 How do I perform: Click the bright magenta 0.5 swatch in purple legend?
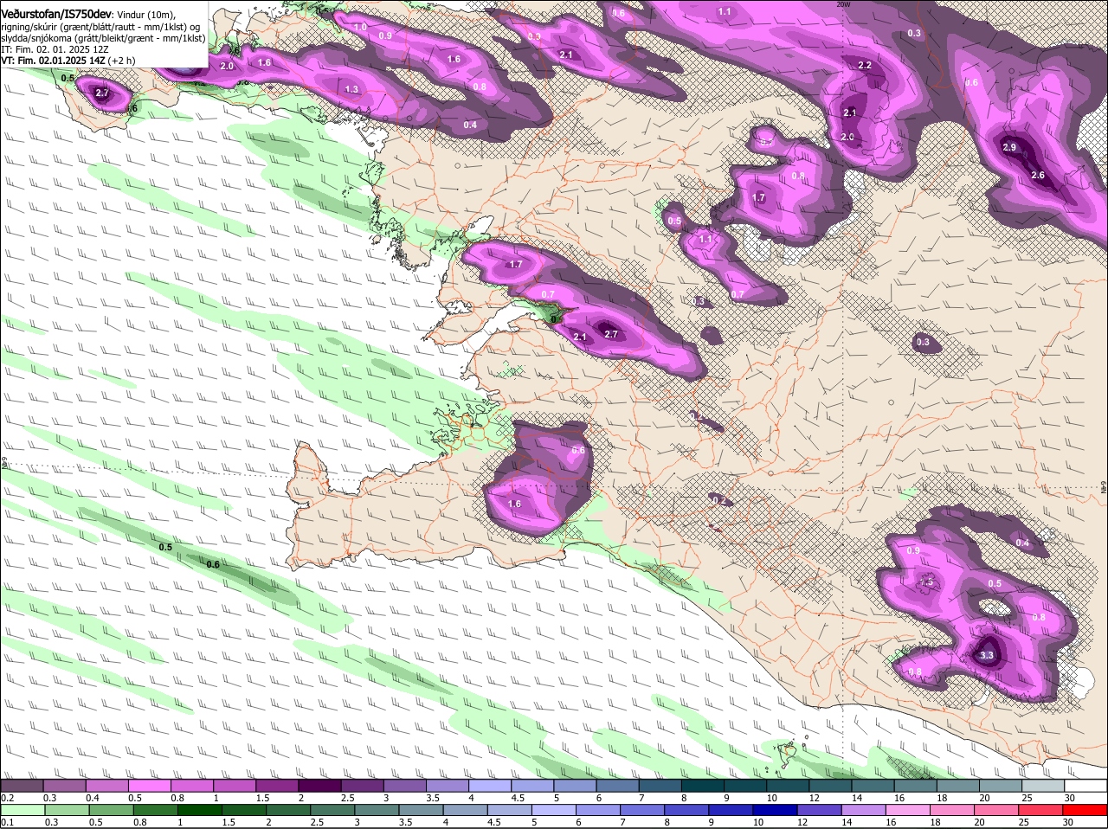(x=149, y=786)
